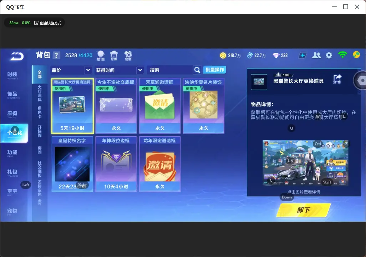Select the 泱泱华夏名片装饰 item card
The width and height of the screenshot is (366, 257).
click(204, 106)
